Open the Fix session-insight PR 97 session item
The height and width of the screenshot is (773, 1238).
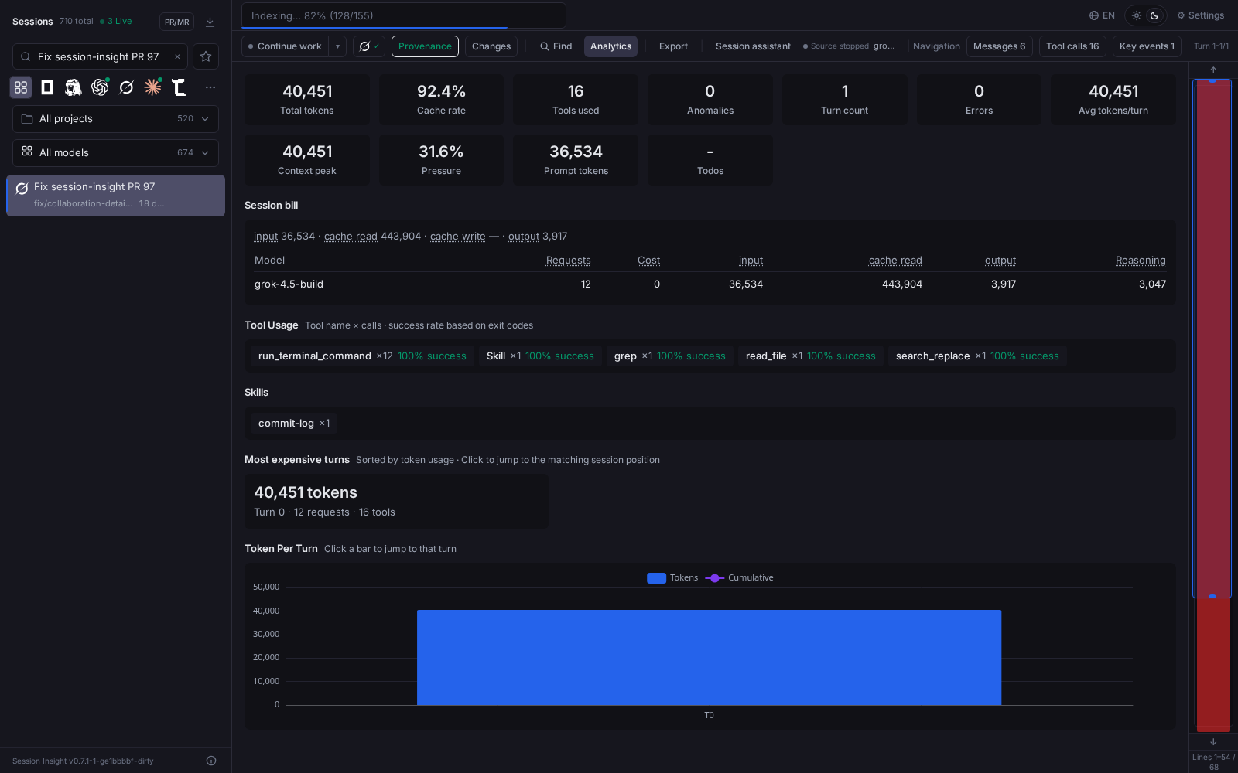click(x=115, y=196)
